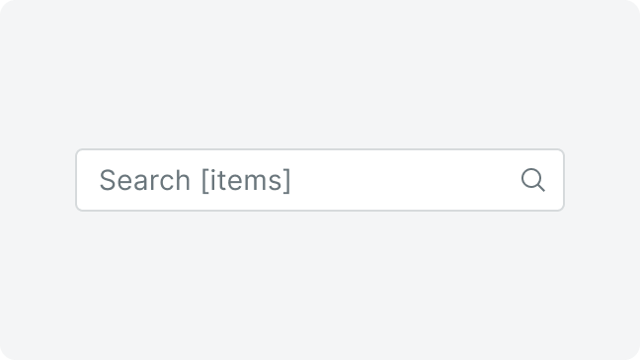Screen dimensions: 640x360
Task: Click the word 'Search' in the field
Action: [x=145, y=180]
